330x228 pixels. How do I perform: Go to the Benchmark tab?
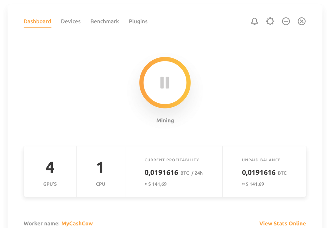[x=104, y=21]
